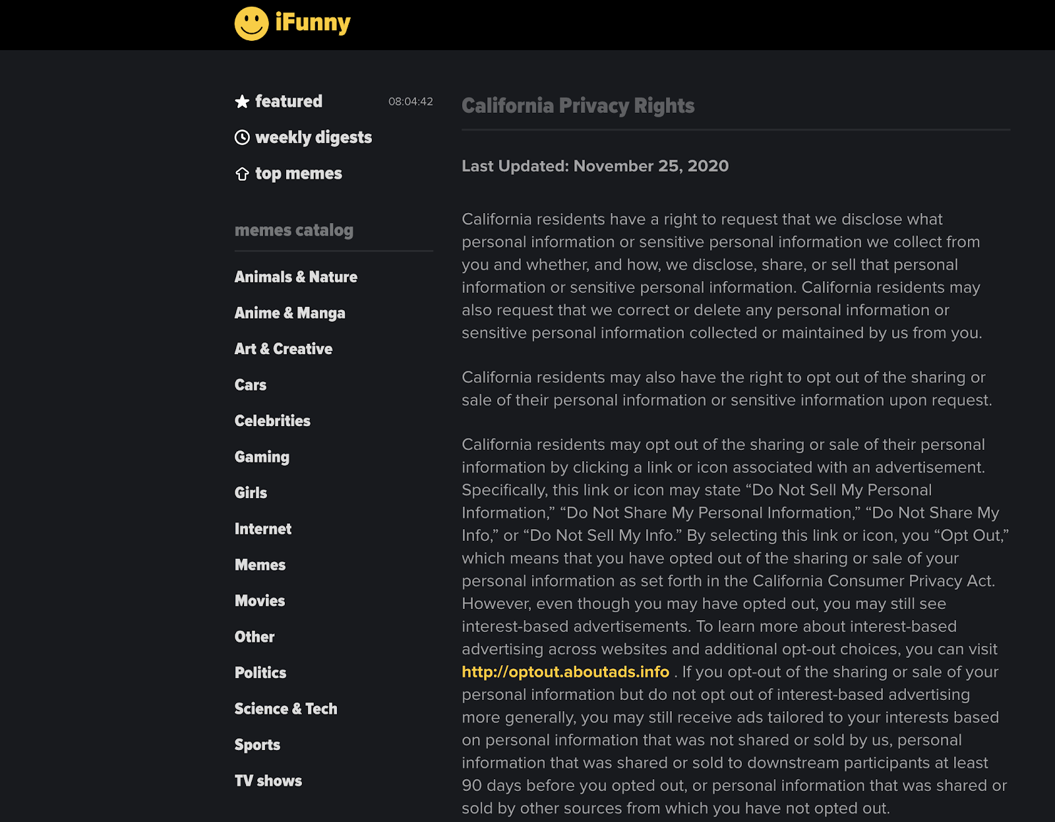Open the Anime & Manga category
The width and height of the screenshot is (1055, 822).
coord(289,313)
